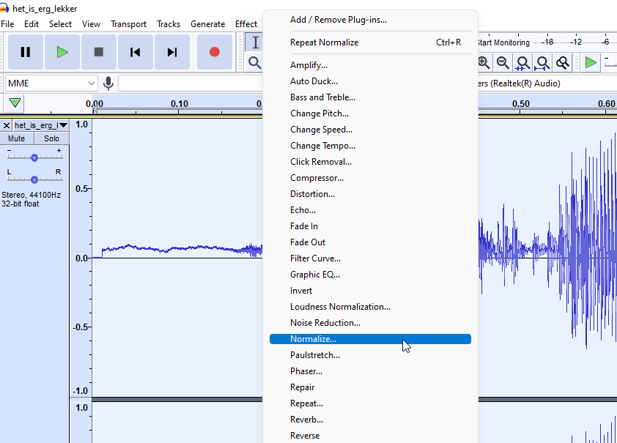Choose Reverb effect
Viewport: 617px width, 443px height.
point(370,420)
